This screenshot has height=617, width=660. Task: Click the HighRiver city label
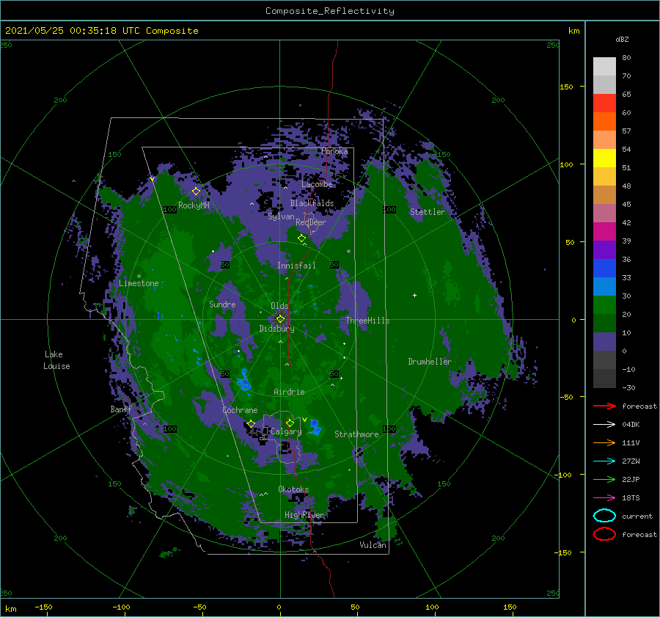[x=304, y=515]
